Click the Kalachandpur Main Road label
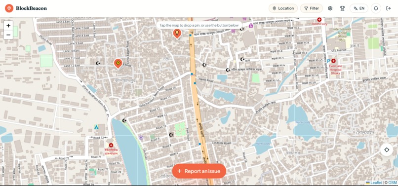 152,96
